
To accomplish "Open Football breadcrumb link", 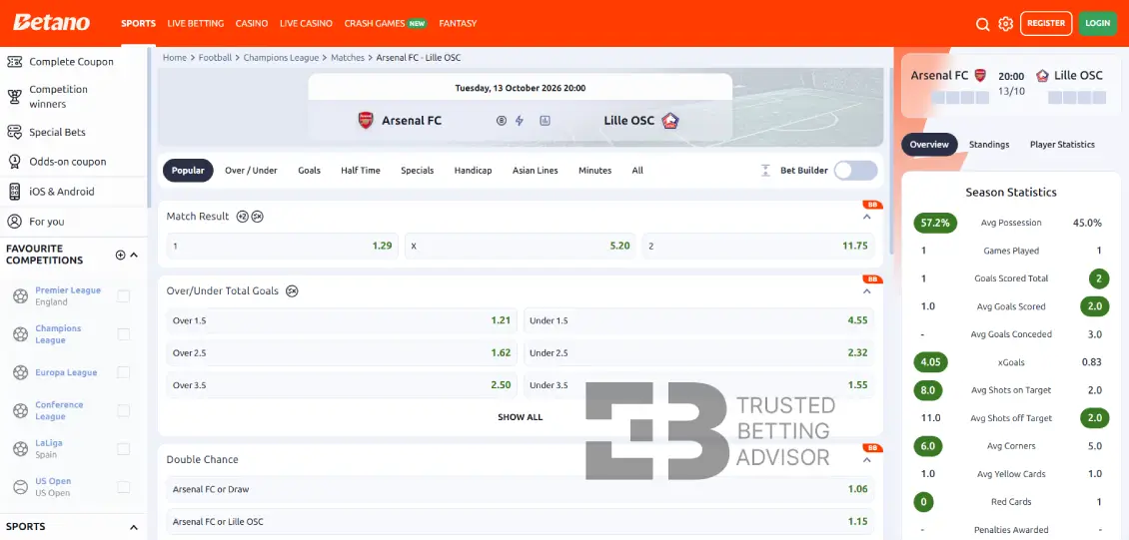I will (x=215, y=58).
